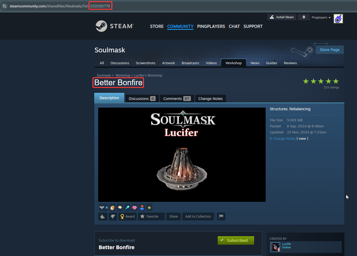Open the 6 Change Notes link
Image resolution: width=357 pixels, height=256 pixels.
pos(282,138)
